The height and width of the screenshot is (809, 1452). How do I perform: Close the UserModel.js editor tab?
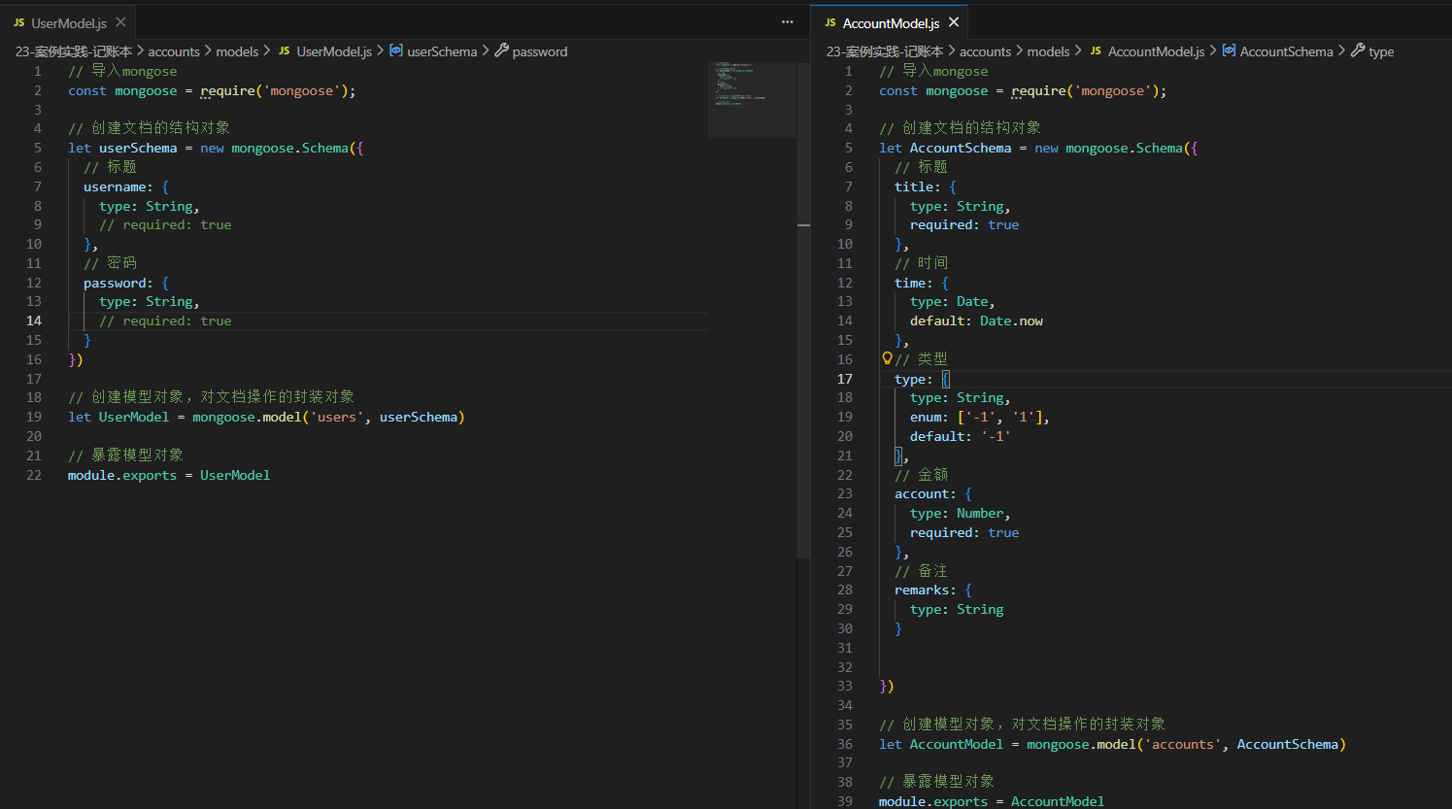click(120, 22)
